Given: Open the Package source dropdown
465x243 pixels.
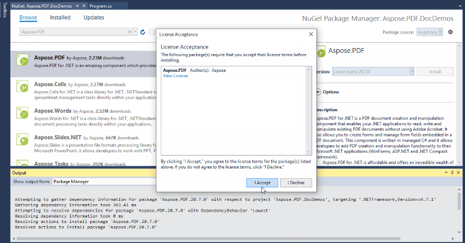Looking at the screenshot, I should point(429,32).
